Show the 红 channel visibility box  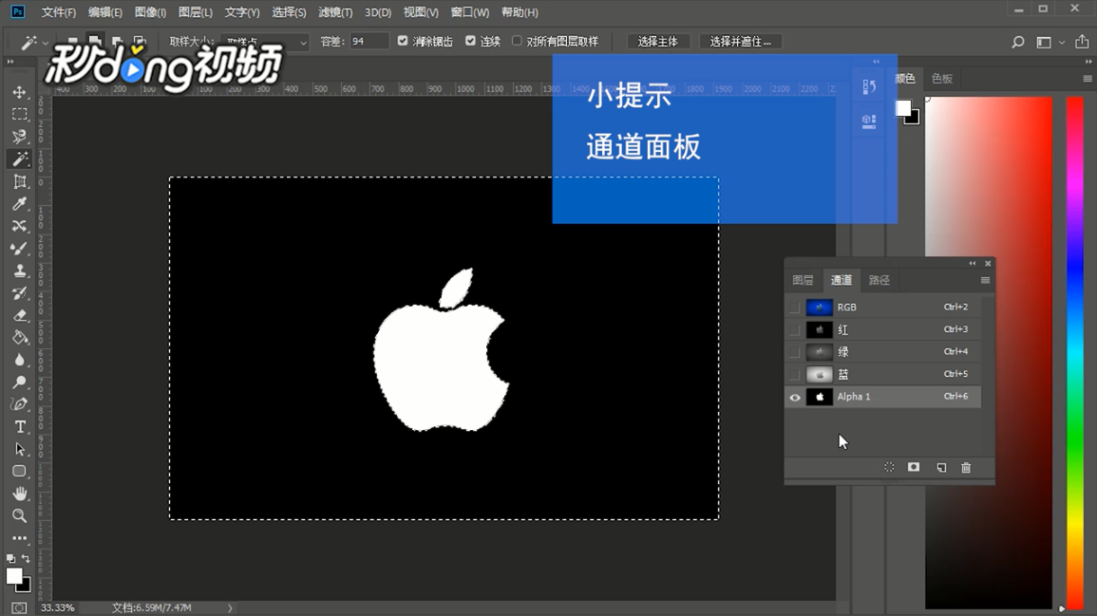794,329
